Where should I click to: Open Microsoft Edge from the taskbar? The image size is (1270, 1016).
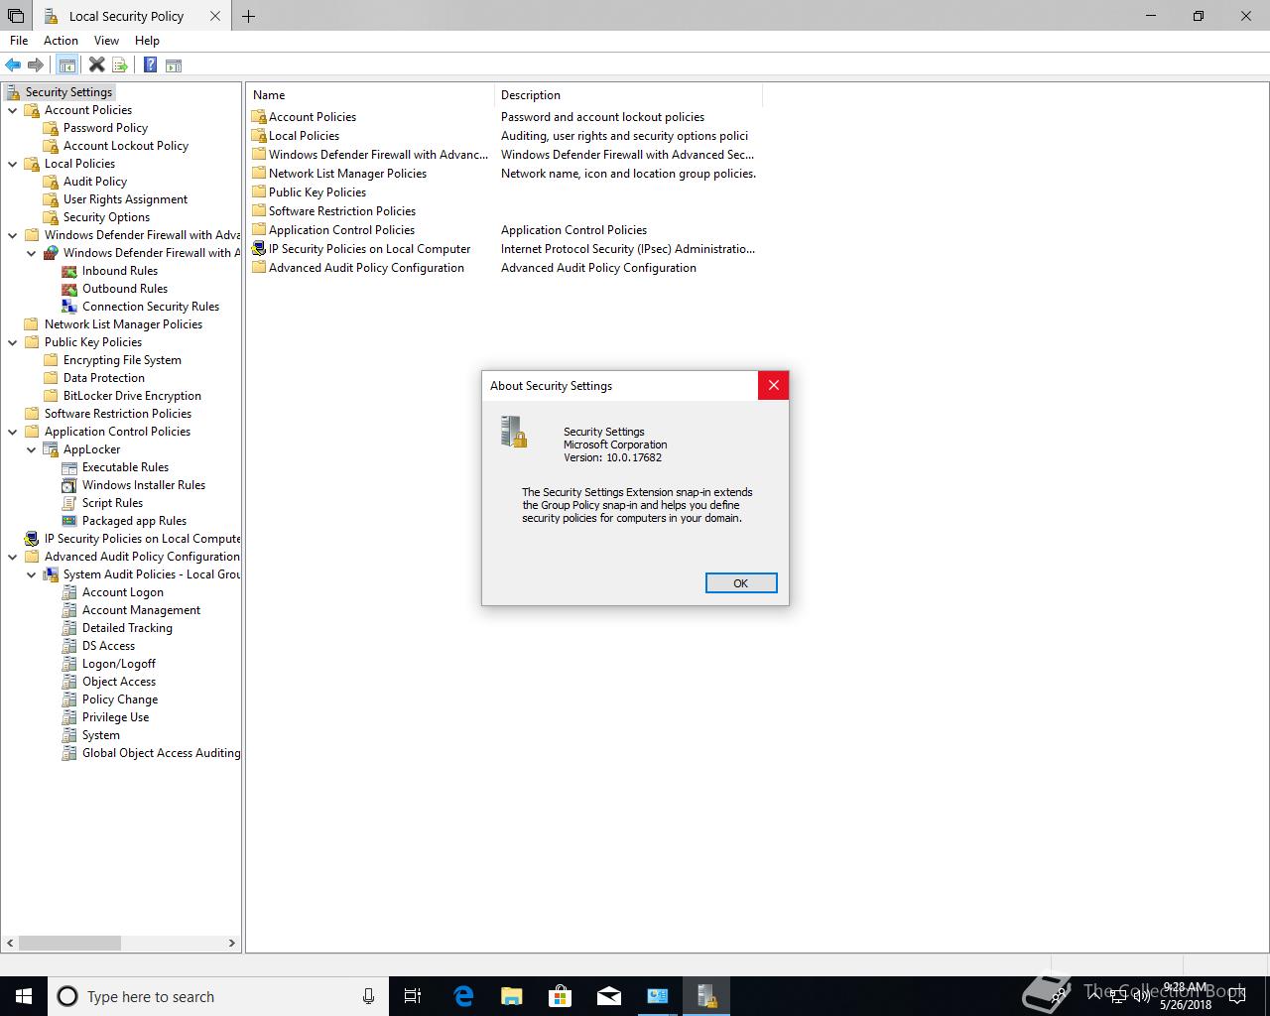[x=463, y=996]
